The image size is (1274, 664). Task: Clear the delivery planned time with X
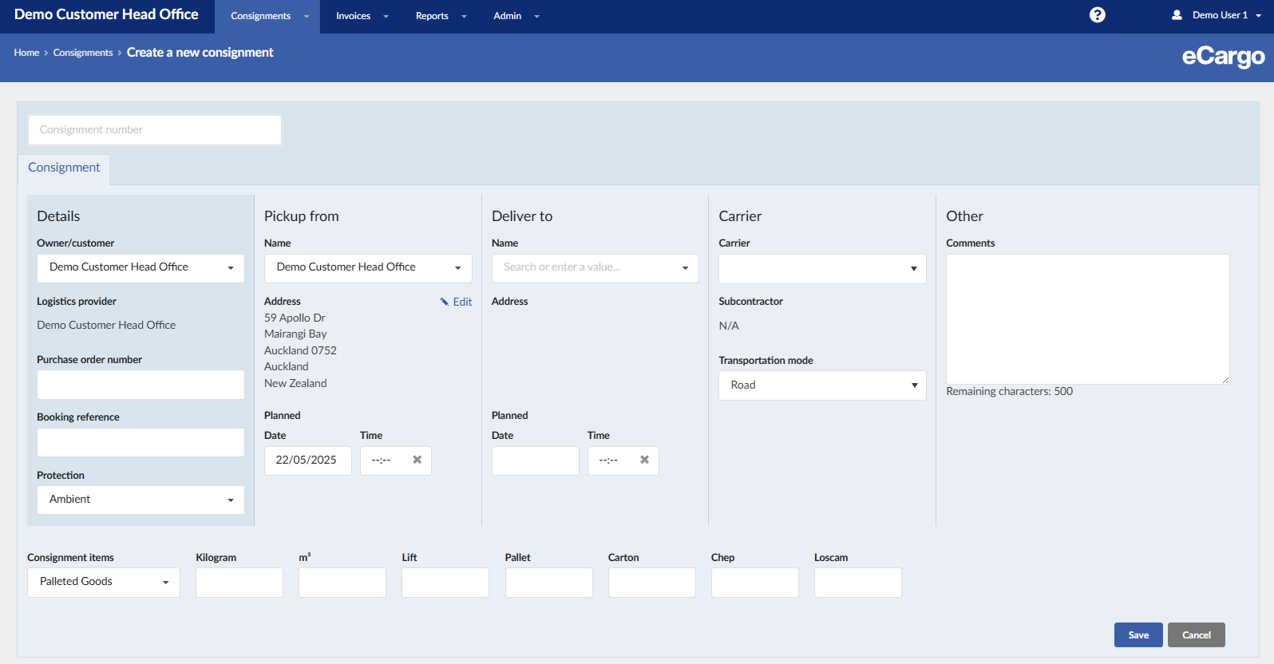[644, 460]
